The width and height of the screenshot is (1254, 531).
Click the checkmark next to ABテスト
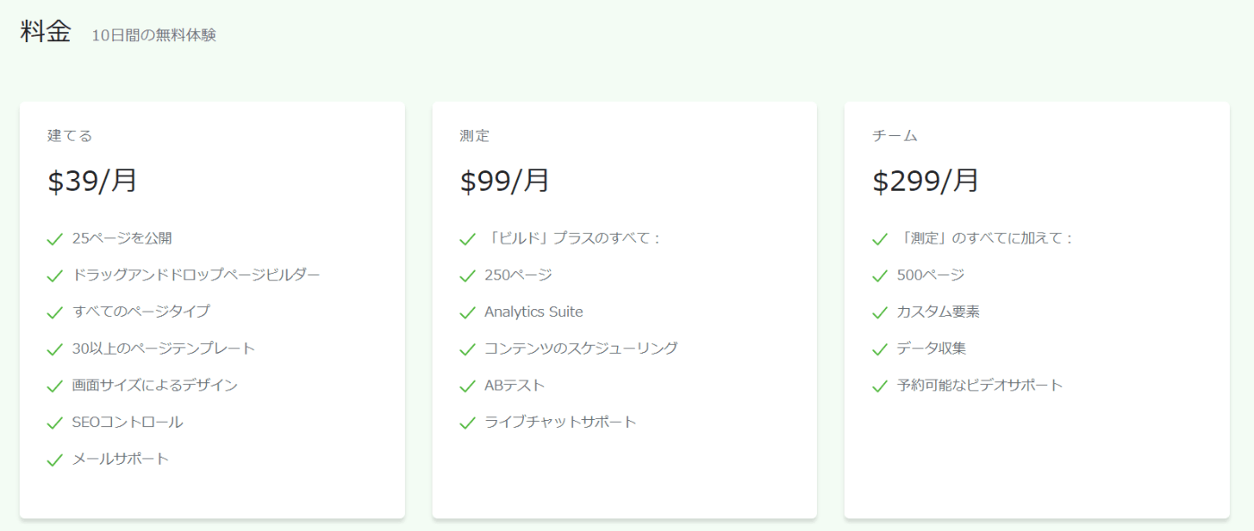(x=467, y=386)
